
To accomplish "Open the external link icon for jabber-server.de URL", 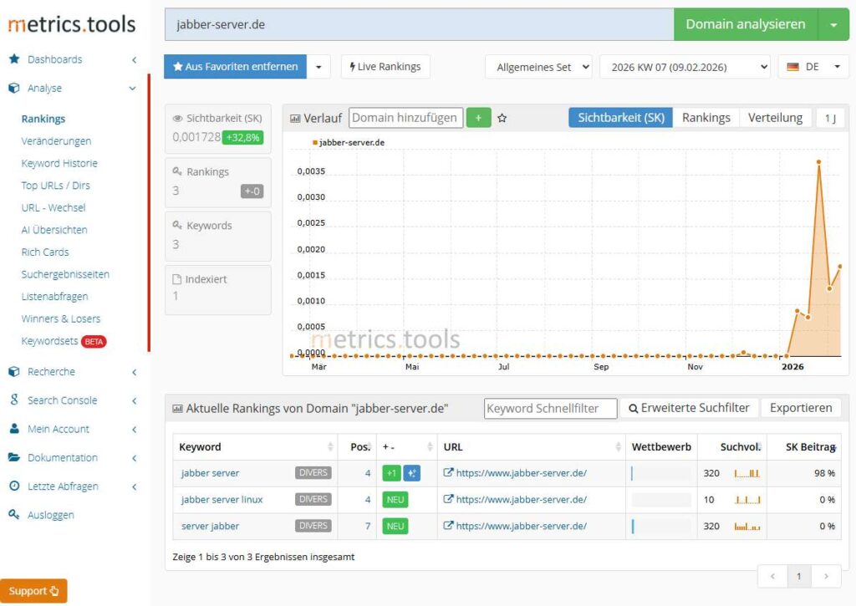I will pos(447,472).
